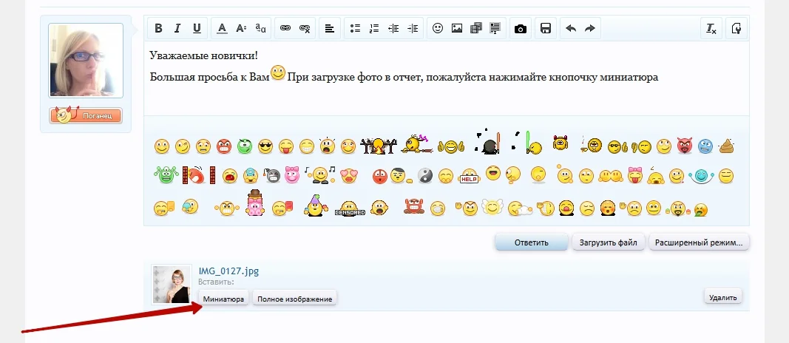Toggle underline formatting
Image resolution: width=789 pixels, height=343 pixels.
click(x=197, y=28)
